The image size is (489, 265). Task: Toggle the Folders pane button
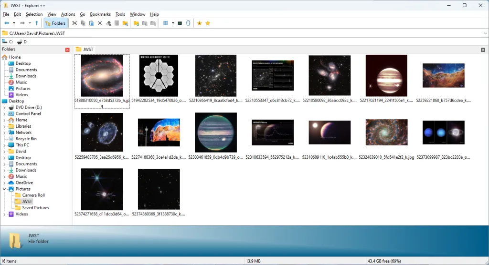coord(55,23)
